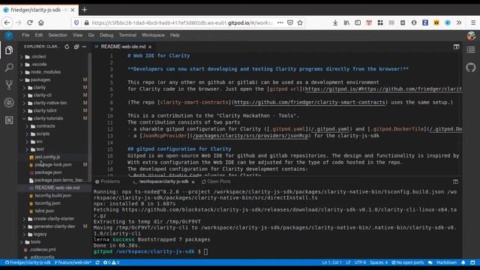This screenshot has height=270, width=480.
Task: Open jest.config.js in the Explorer
Action: click(x=47, y=157)
